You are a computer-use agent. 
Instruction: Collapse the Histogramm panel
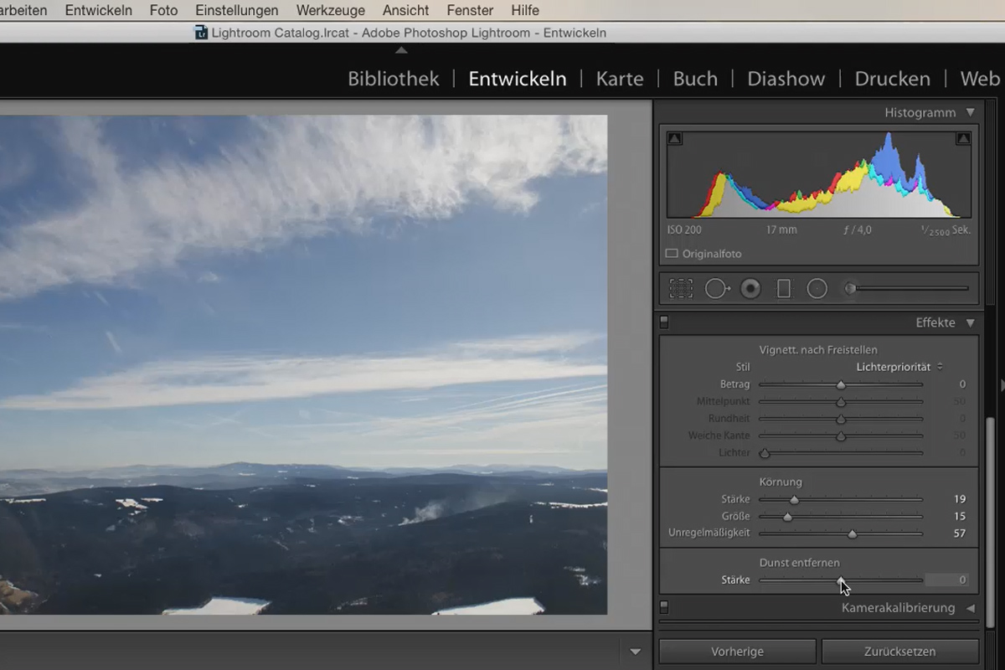pyautogui.click(x=971, y=112)
